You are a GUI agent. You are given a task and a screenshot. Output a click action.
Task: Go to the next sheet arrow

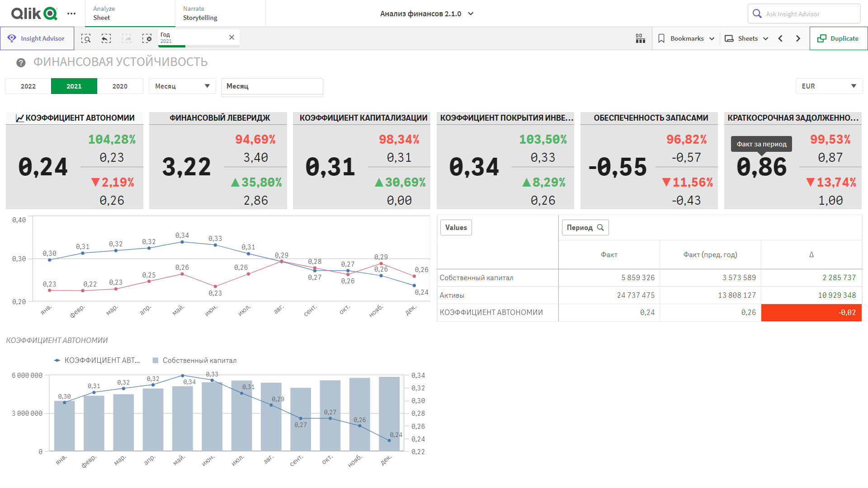click(x=798, y=38)
